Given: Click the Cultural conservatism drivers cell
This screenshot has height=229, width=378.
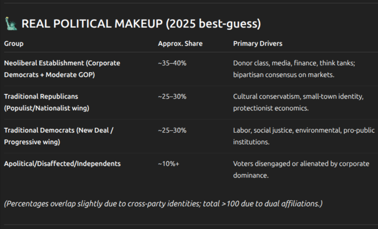Looking at the screenshot, I should [x=298, y=102].
